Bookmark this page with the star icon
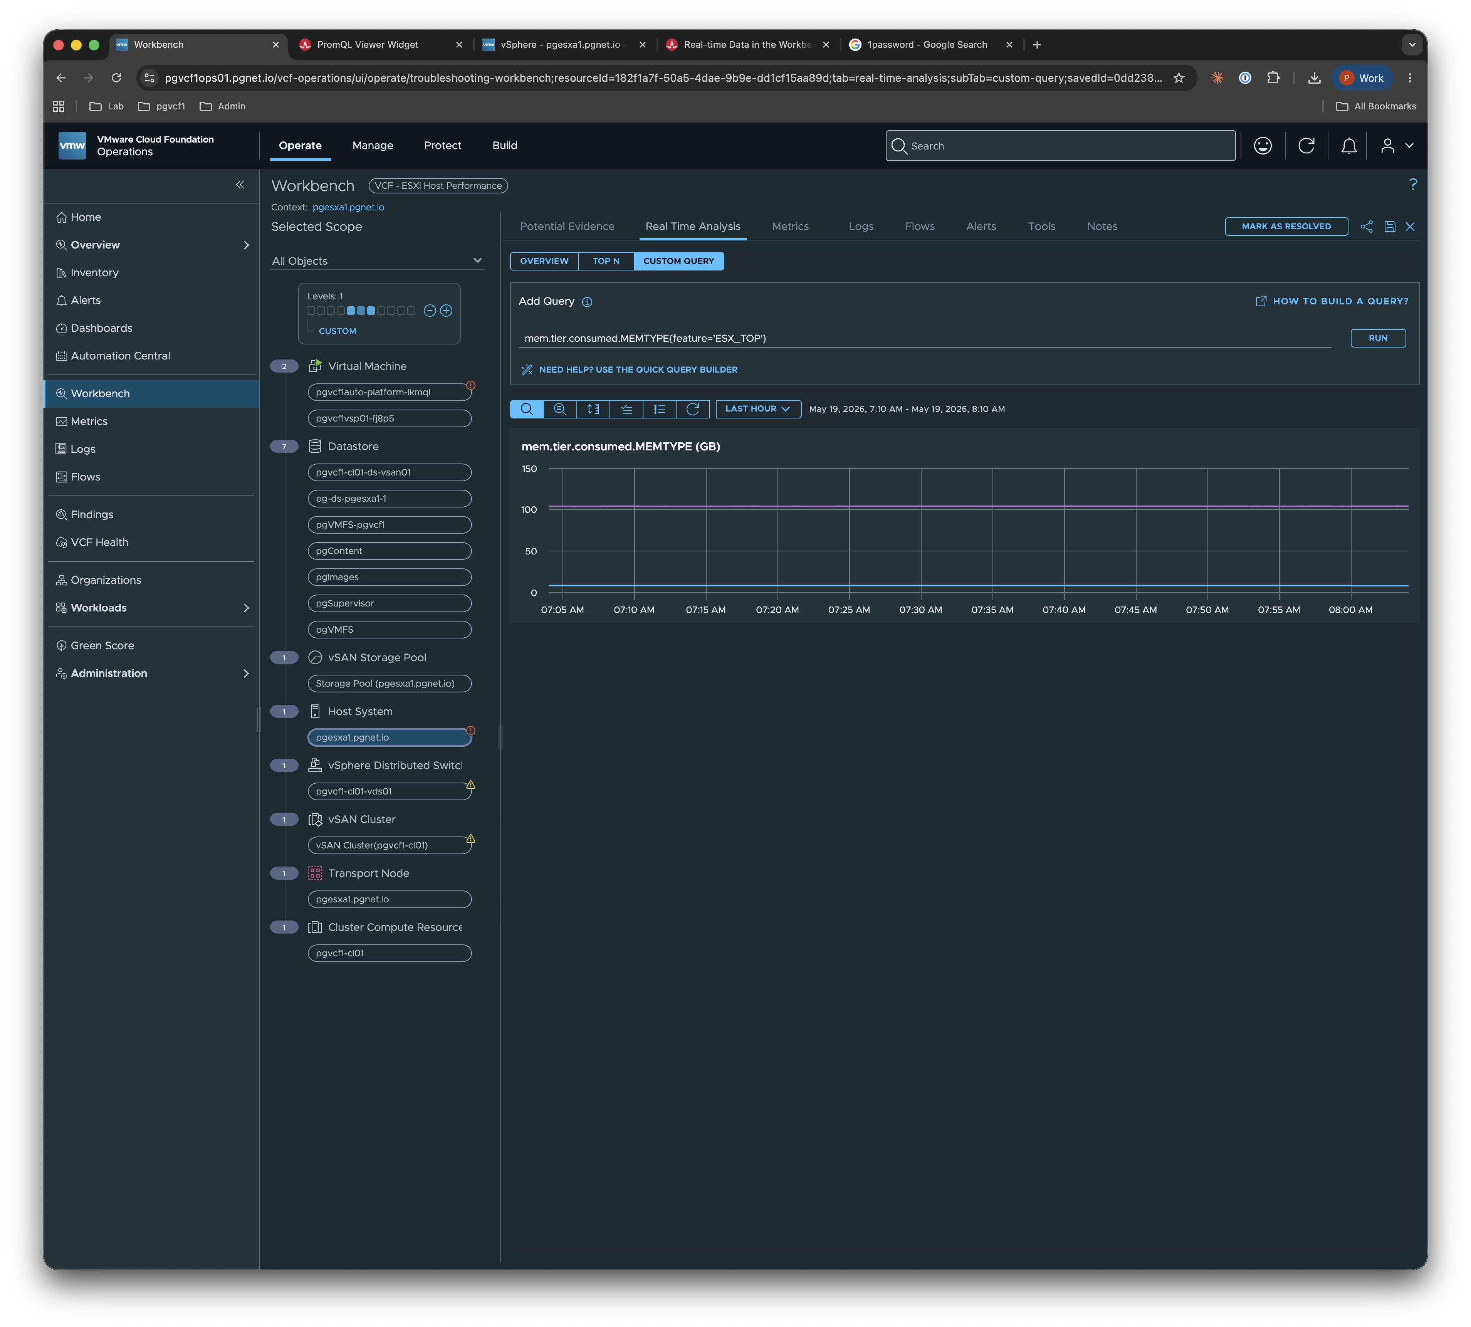 (x=1179, y=78)
